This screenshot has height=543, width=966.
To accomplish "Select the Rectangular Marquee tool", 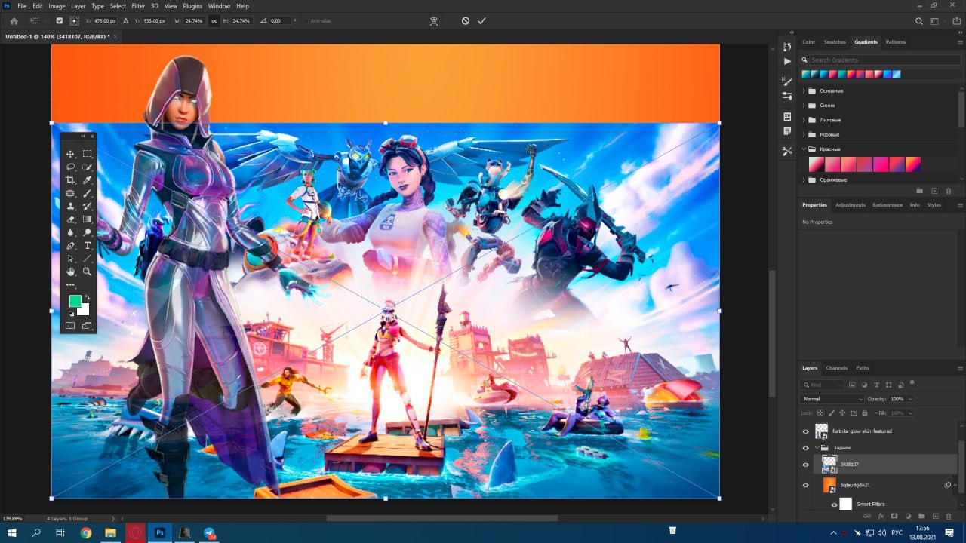I will tap(88, 154).
